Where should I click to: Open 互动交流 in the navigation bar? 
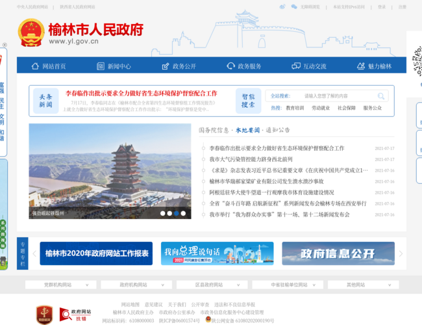click(315, 66)
